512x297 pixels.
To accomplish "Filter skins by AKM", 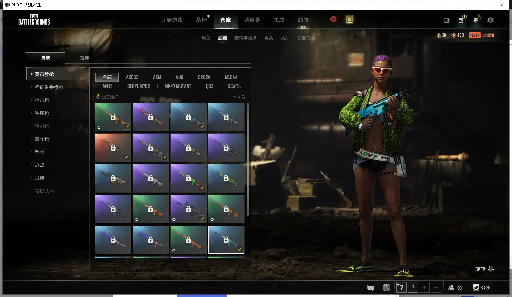I will [157, 77].
